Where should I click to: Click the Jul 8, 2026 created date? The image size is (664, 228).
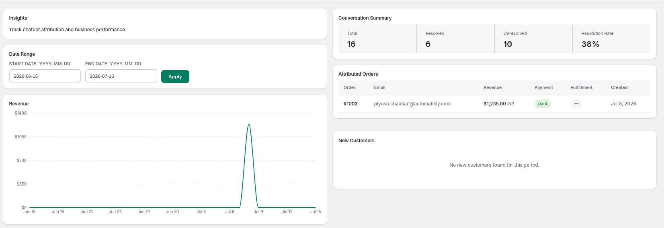point(623,104)
